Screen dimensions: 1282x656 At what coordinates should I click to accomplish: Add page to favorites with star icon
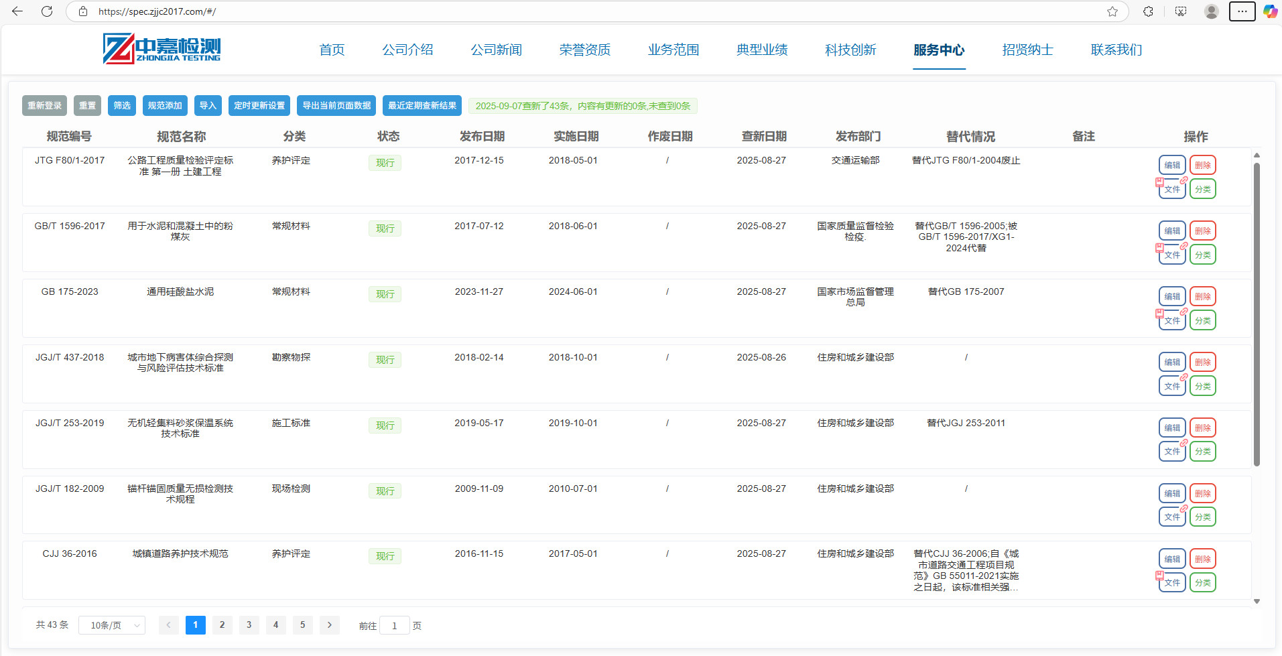pyautogui.click(x=1112, y=11)
